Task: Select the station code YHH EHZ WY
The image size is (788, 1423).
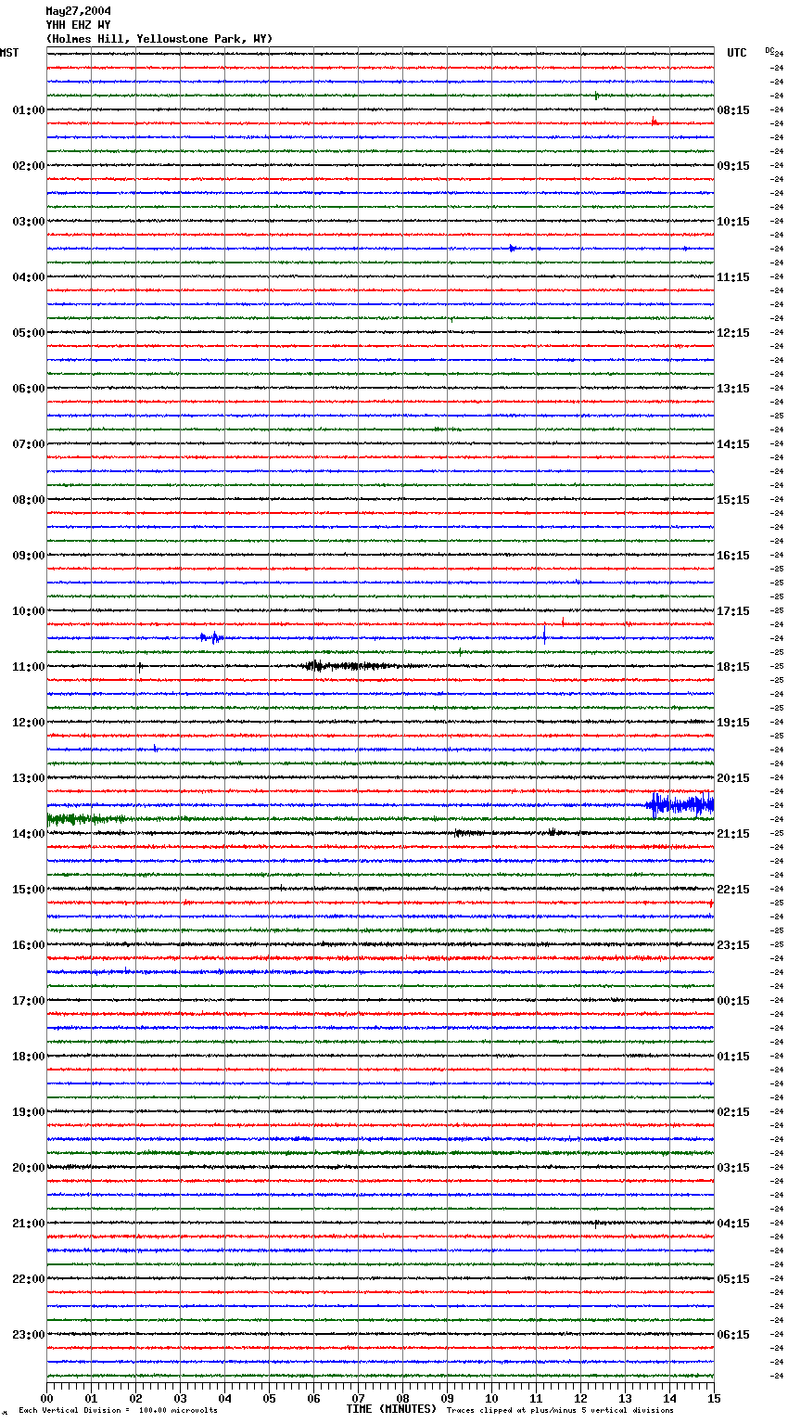Action: pyautogui.click(x=79, y=25)
